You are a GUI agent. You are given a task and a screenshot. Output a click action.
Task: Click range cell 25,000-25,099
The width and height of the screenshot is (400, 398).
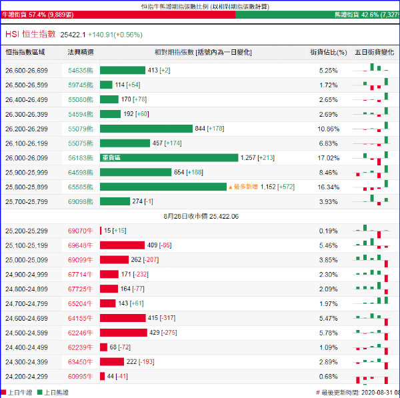tap(27, 260)
